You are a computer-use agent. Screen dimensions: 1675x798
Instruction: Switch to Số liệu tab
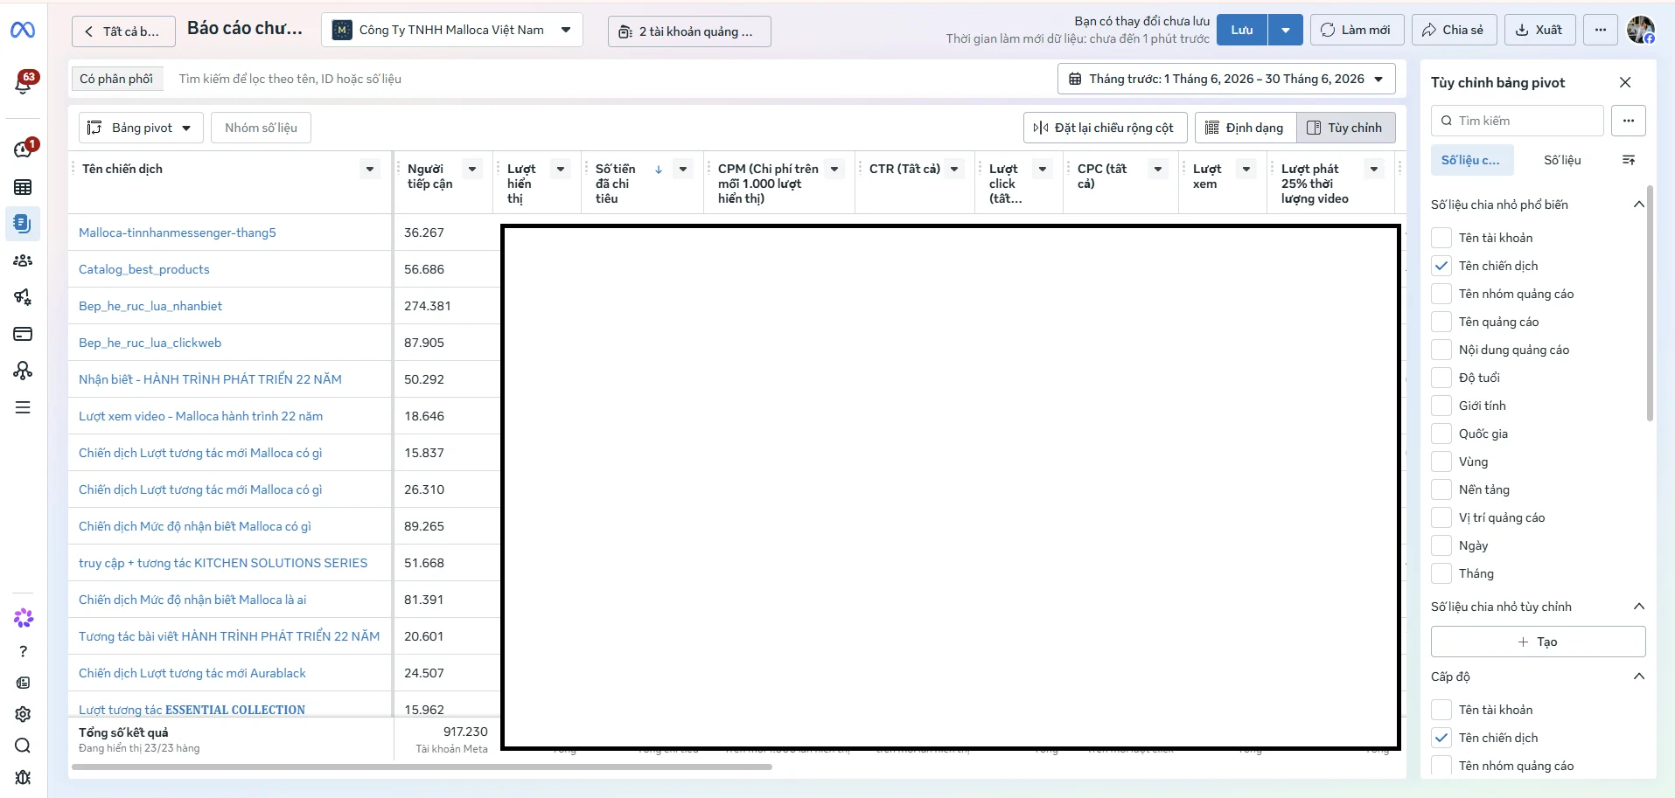[x=1562, y=160]
